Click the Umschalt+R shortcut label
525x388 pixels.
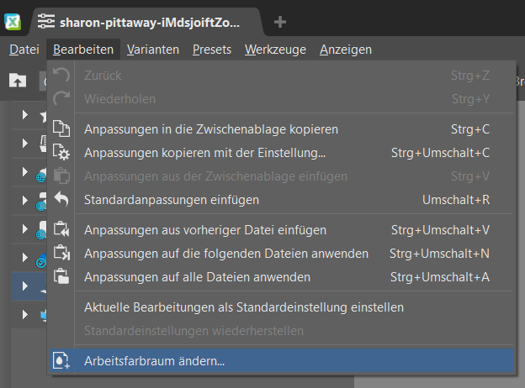456,200
